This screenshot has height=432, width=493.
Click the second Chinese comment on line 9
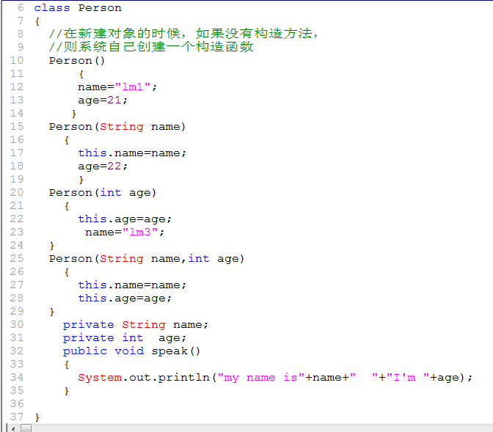(151, 47)
